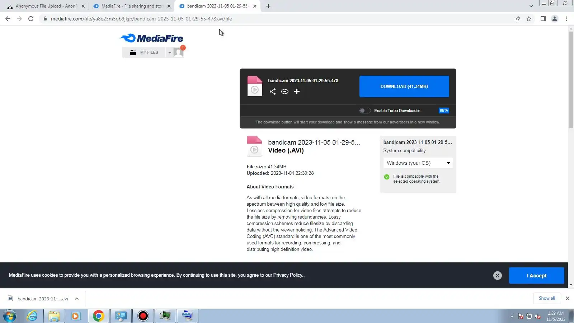Viewport: 574px width, 323px height.
Task: Click the address bar URL
Action: coord(141,19)
